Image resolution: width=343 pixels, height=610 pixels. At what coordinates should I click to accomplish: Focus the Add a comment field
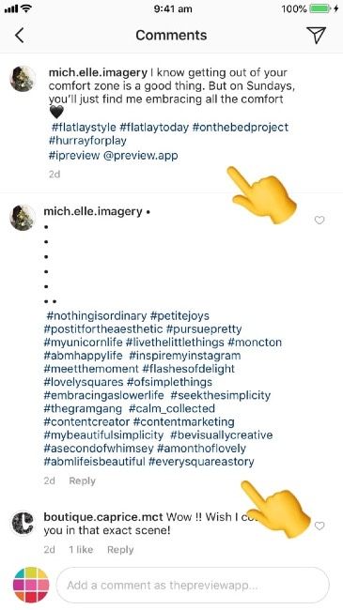pyautogui.click(x=193, y=585)
